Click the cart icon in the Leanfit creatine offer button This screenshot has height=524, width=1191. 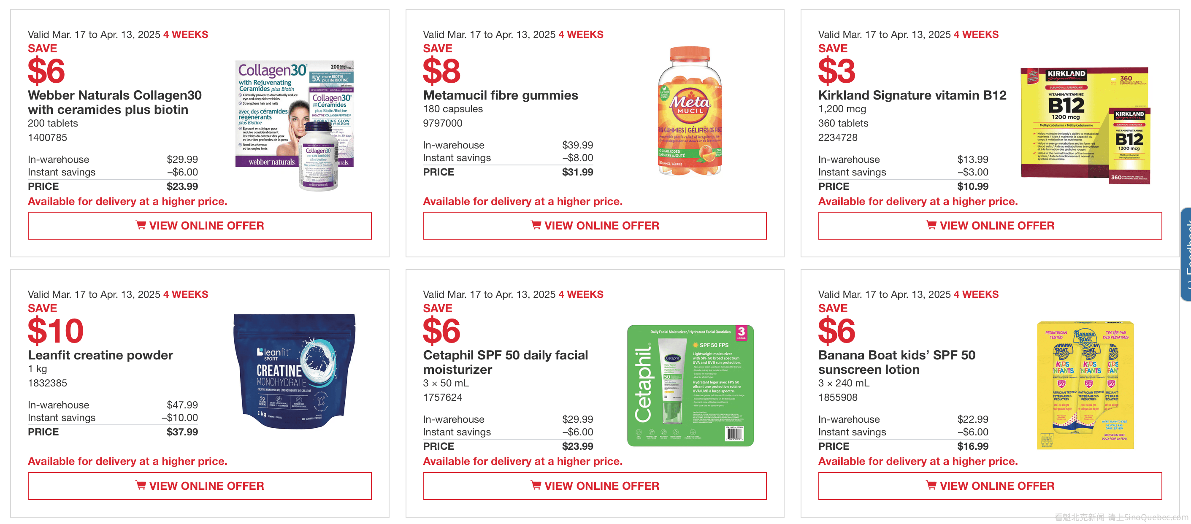point(141,485)
